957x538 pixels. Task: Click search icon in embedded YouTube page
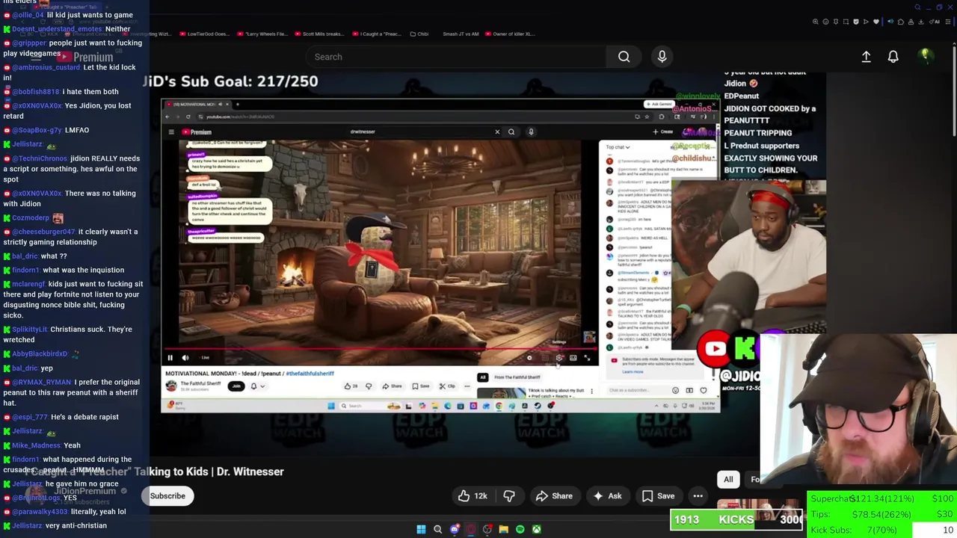(x=511, y=132)
